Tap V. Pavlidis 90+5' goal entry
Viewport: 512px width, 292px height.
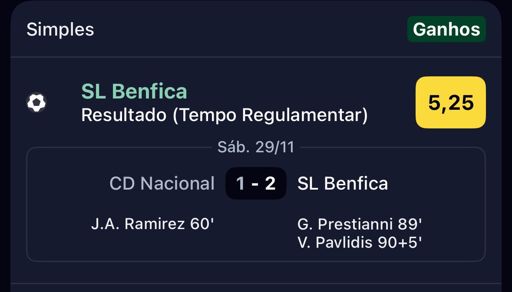pyautogui.click(x=360, y=243)
